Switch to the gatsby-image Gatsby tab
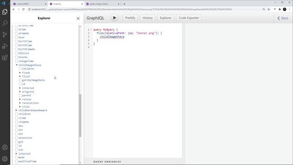Image resolution: width=293 pixels, height=165 pixels. tap(103, 4)
